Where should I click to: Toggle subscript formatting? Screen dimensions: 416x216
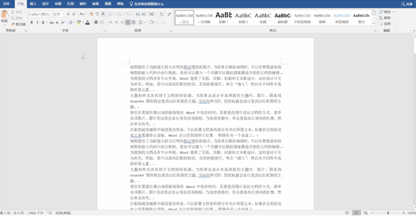pyautogui.click(x=57, y=22)
